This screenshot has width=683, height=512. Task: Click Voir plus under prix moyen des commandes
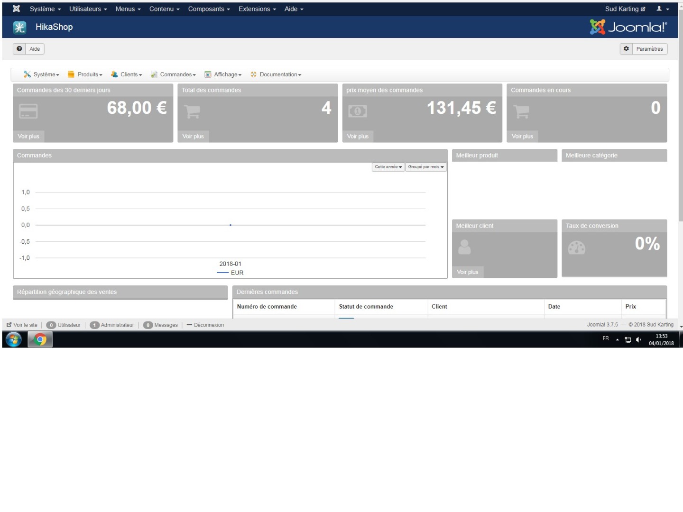358,137
